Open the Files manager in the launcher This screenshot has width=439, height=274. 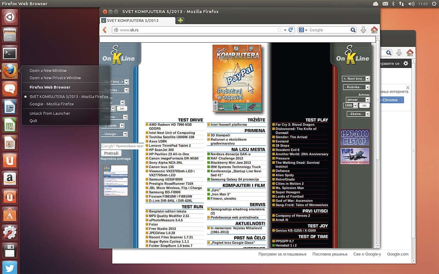(10, 35)
